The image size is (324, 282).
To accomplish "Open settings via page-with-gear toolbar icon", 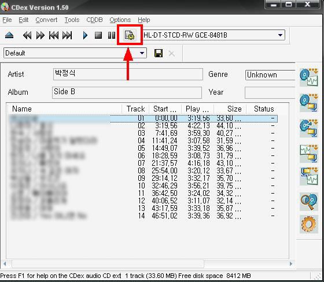I will pyautogui.click(x=130, y=35).
